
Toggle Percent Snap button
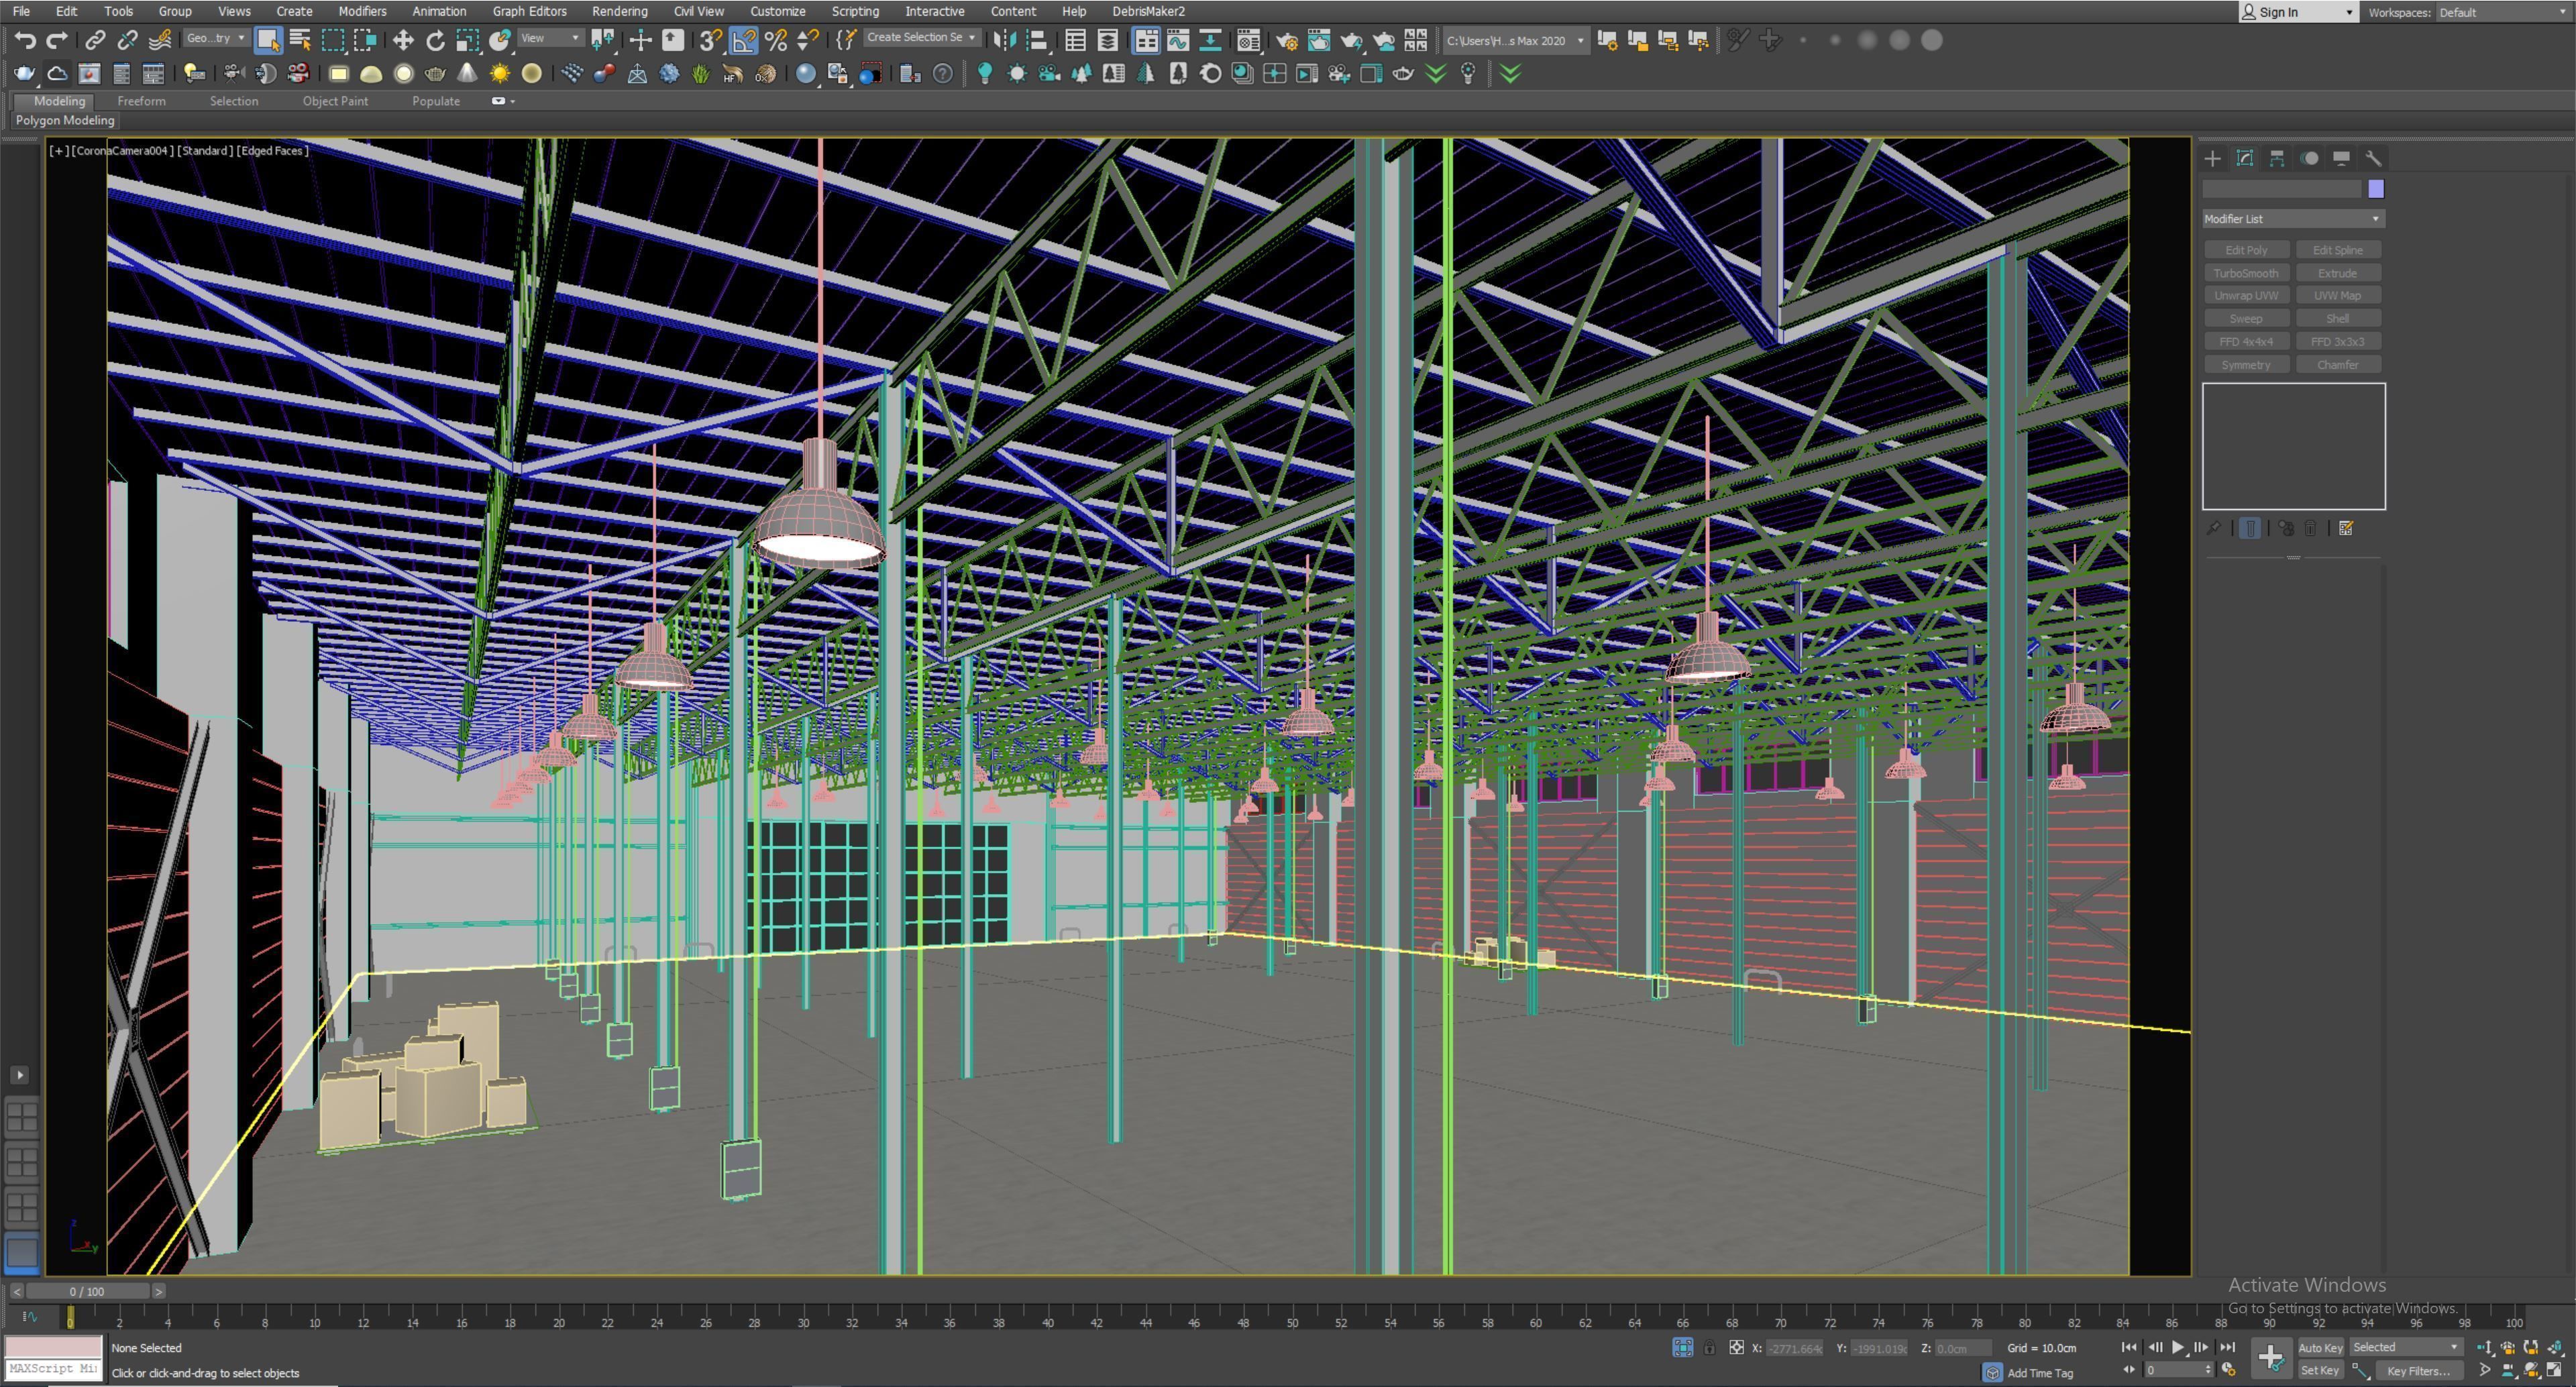776,40
